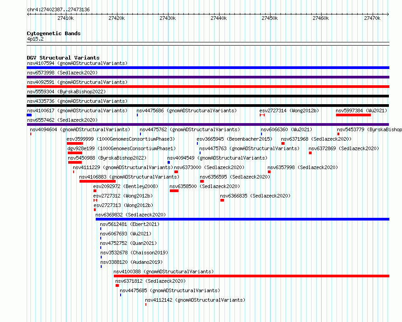Open nsv6358500 (Sedlazeck2020) label
This screenshot has width=402, height=322.
tap(205, 186)
